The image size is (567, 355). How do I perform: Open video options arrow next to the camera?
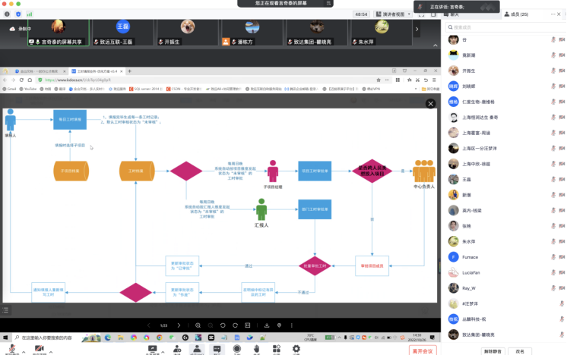51,352
